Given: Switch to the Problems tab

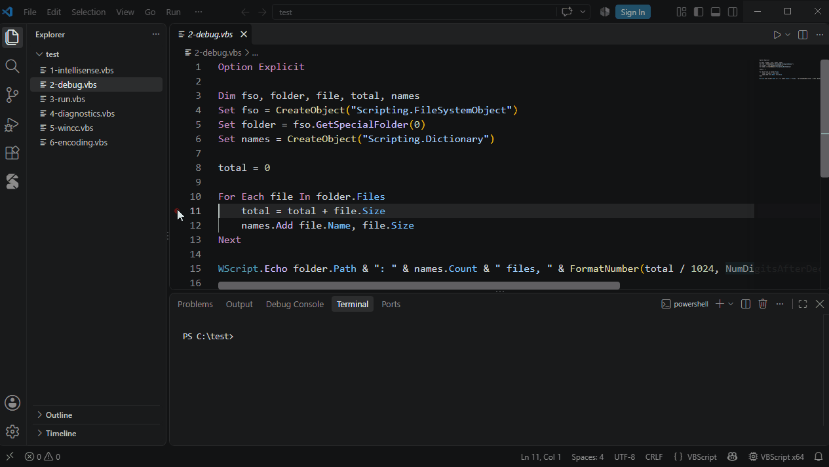Looking at the screenshot, I should [x=195, y=304].
